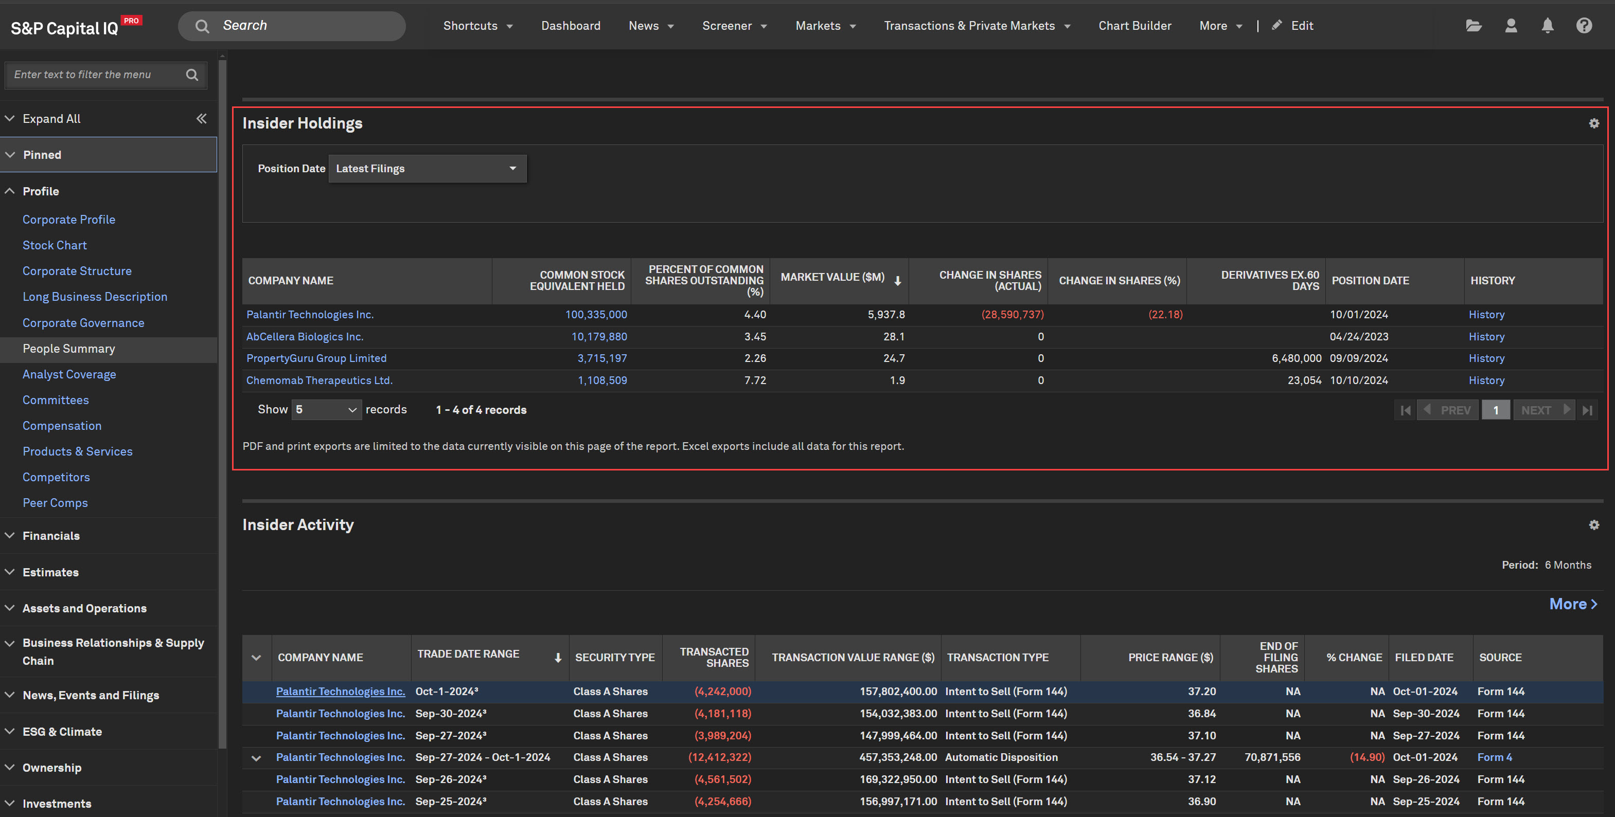1615x817 pixels.
Task: Collapse the Profile sidebar section
Action: pos(41,191)
